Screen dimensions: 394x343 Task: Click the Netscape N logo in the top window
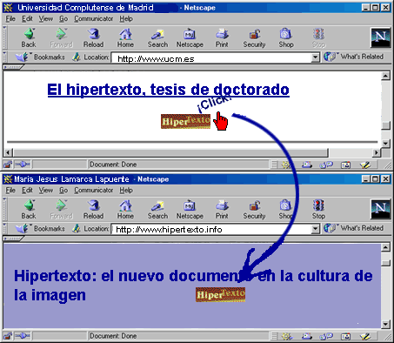click(380, 37)
